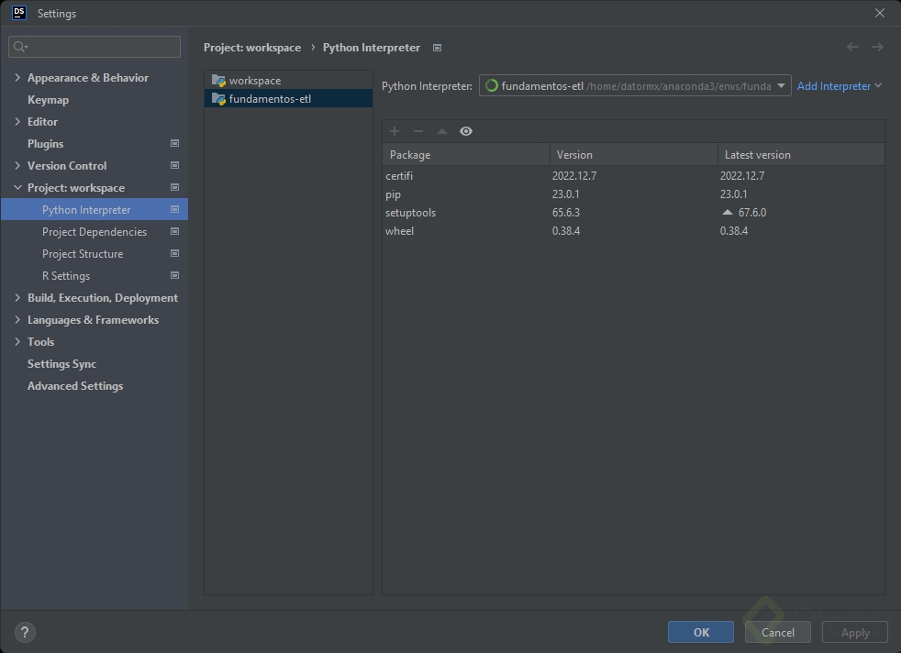
Task: Close the Settings dialog
Action: pos(880,13)
